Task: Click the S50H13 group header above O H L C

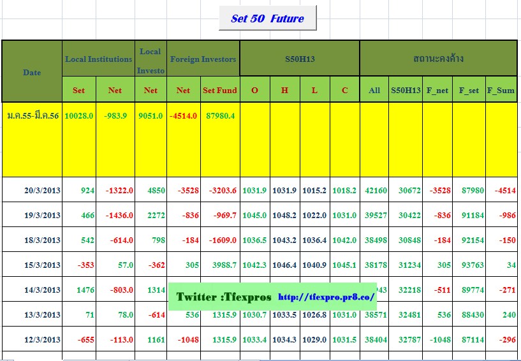Action: pyautogui.click(x=300, y=59)
